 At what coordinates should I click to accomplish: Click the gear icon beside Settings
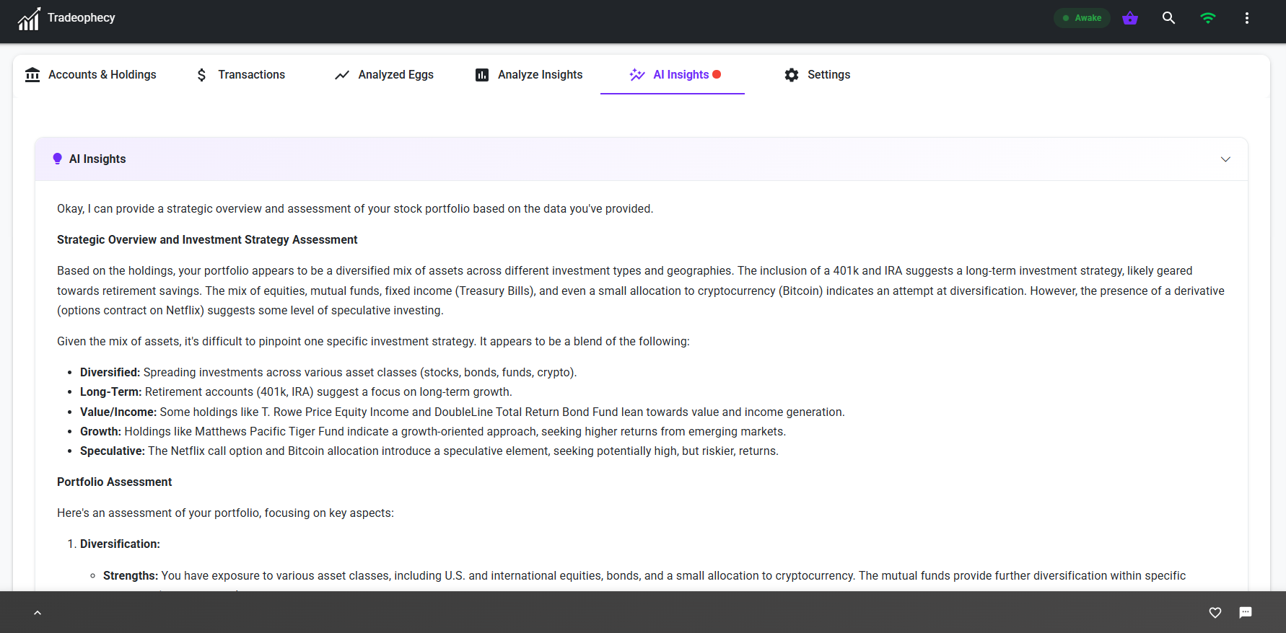coord(791,74)
